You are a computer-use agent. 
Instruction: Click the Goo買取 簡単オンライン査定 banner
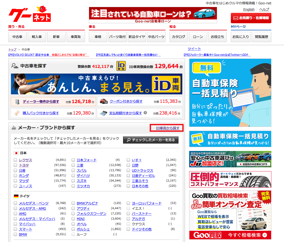pos(230,215)
